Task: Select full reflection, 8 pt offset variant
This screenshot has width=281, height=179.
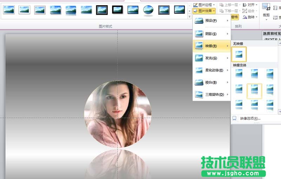Action: (270, 105)
